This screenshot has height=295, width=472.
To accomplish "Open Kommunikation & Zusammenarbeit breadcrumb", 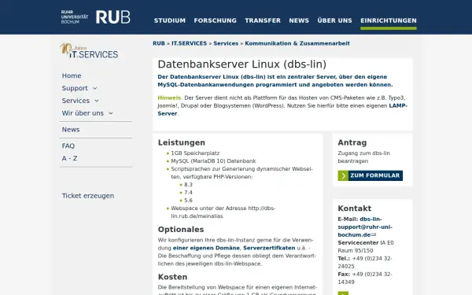I will click(x=297, y=43).
